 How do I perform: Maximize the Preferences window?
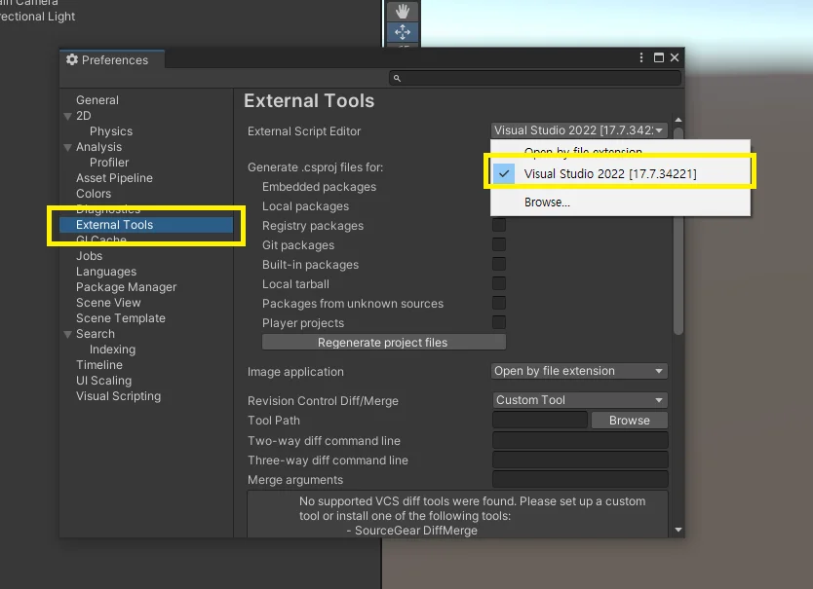point(658,57)
